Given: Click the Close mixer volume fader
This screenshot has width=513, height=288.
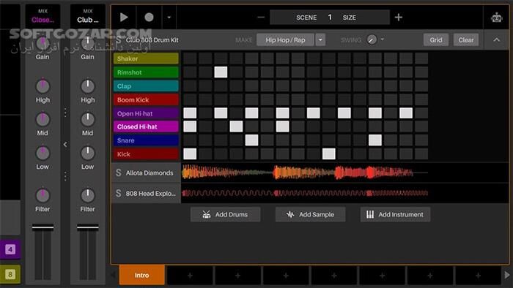Looking at the screenshot, I should click(x=43, y=227).
